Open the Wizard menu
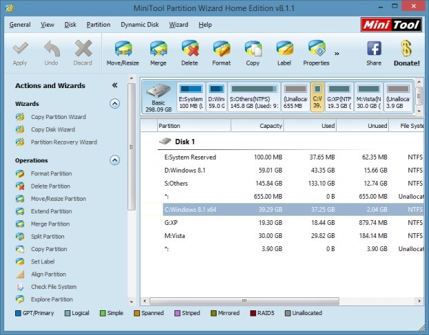This screenshot has height=335, width=429. point(179,25)
